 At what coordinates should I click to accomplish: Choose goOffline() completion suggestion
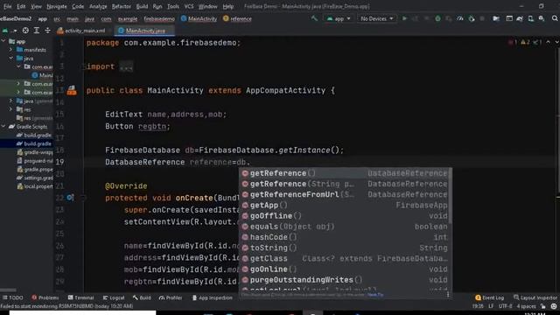click(x=345, y=216)
